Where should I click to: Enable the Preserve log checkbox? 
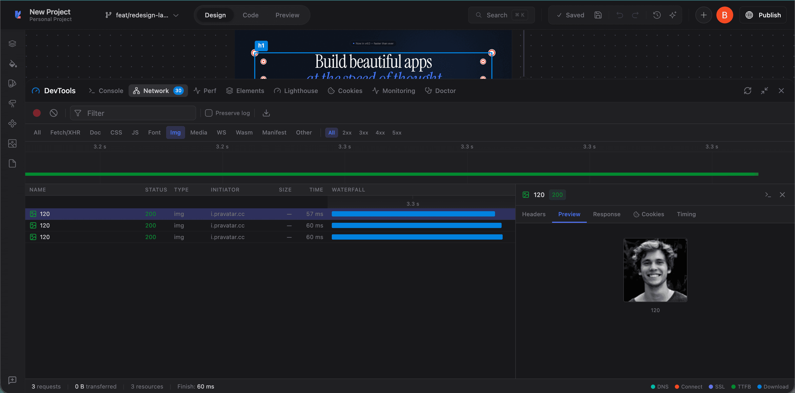(209, 113)
